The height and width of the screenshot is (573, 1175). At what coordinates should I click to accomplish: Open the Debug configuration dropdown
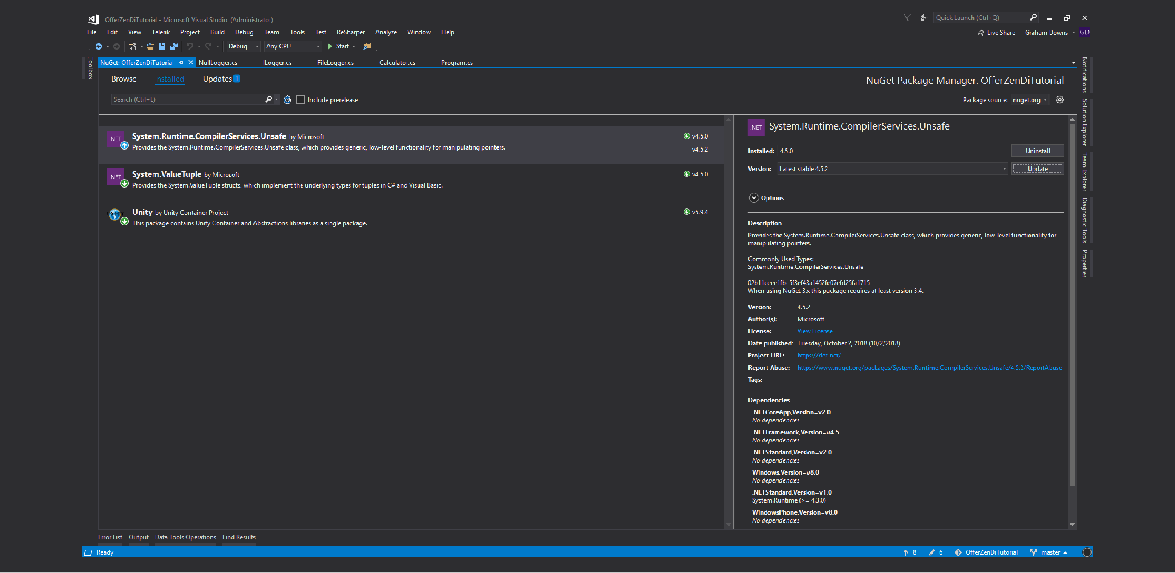click(244, 46)
